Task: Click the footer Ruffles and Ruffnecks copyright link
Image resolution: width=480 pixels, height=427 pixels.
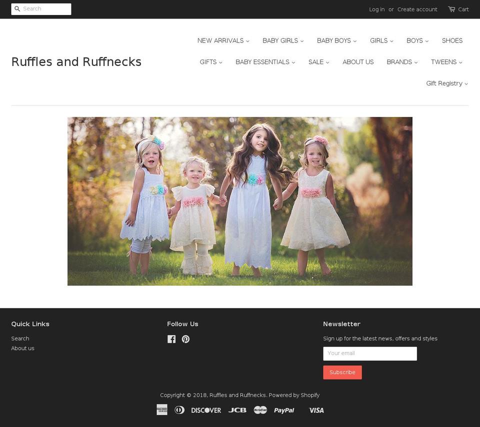Action: [x=237, y=395]
